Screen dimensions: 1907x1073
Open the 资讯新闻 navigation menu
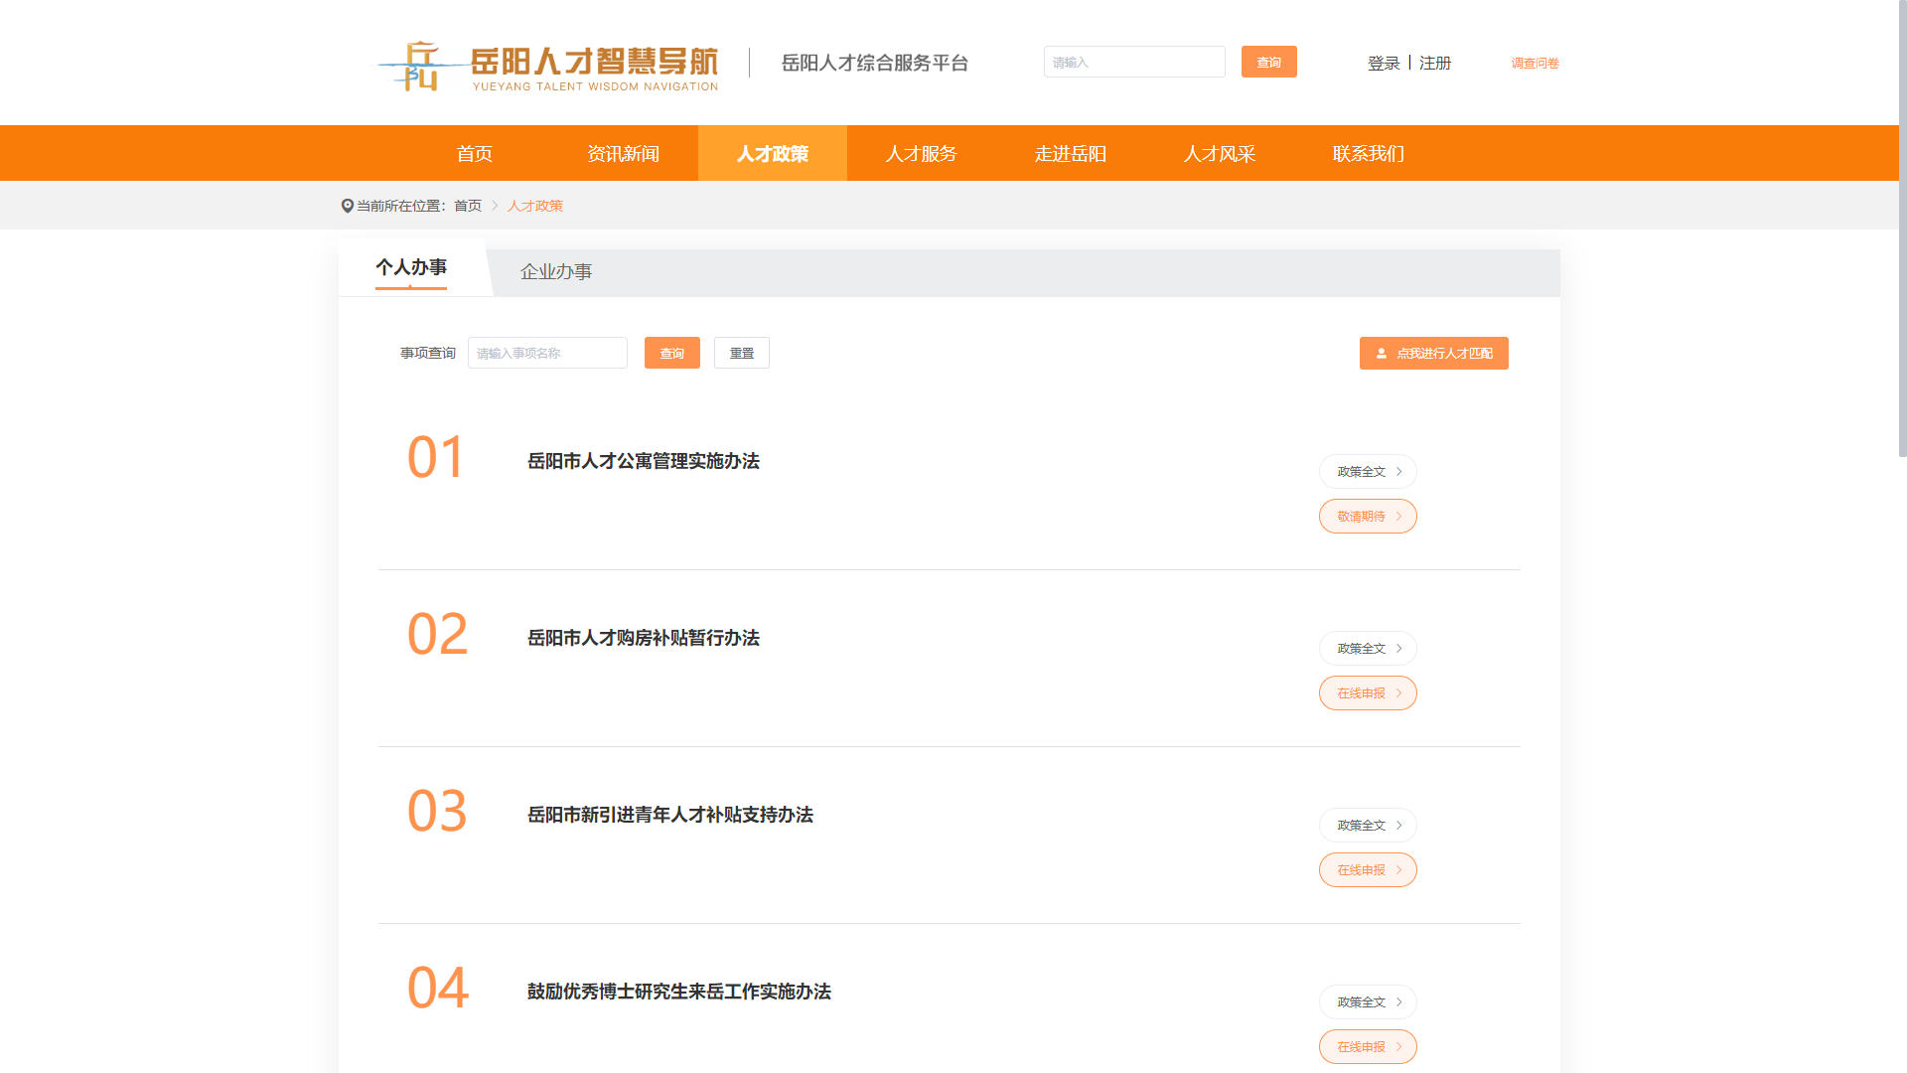[x=623, y=154]
